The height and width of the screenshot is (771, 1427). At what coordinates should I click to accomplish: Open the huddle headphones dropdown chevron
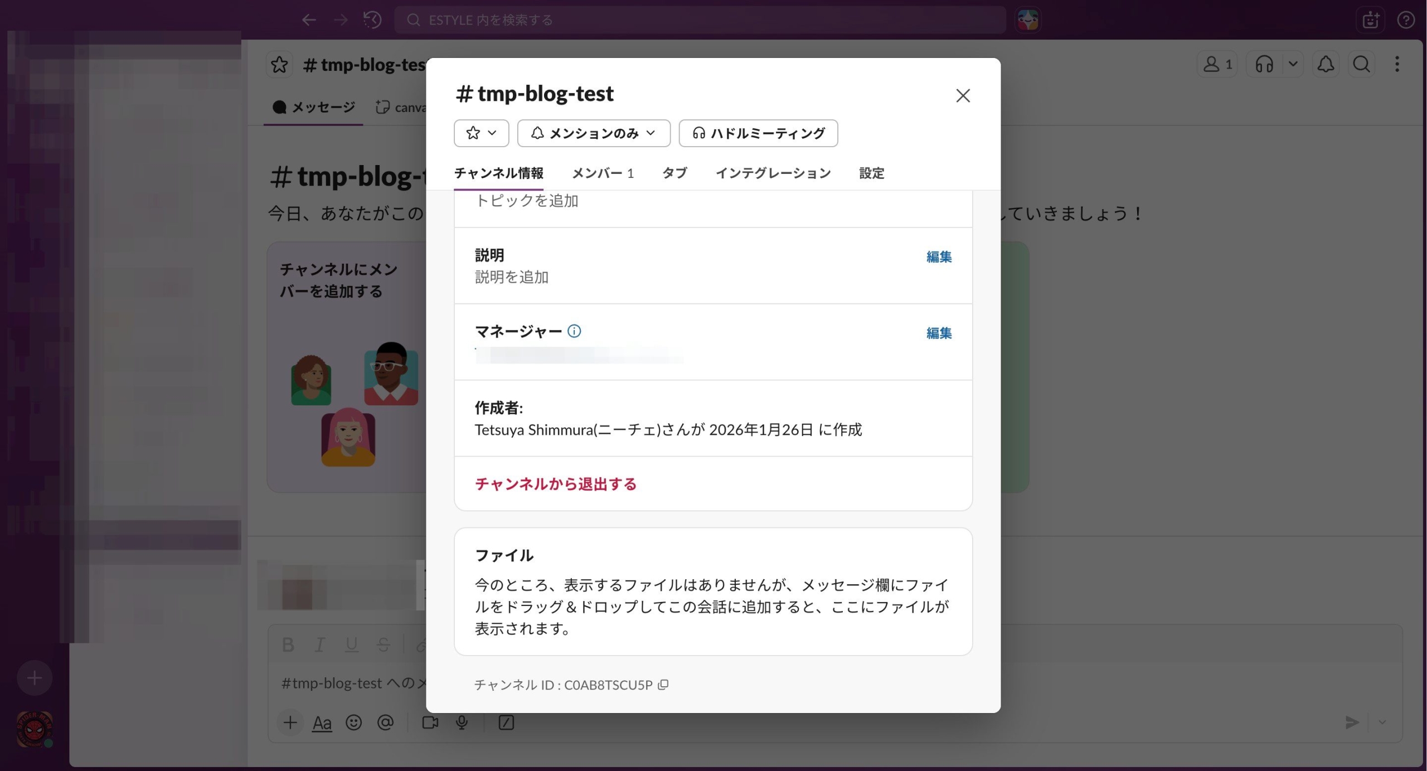[1293, 65]
